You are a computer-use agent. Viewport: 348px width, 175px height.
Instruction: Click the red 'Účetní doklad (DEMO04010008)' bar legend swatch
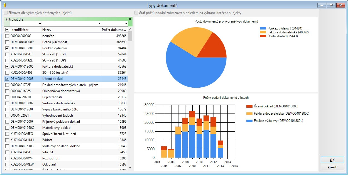tap(249, 106)
